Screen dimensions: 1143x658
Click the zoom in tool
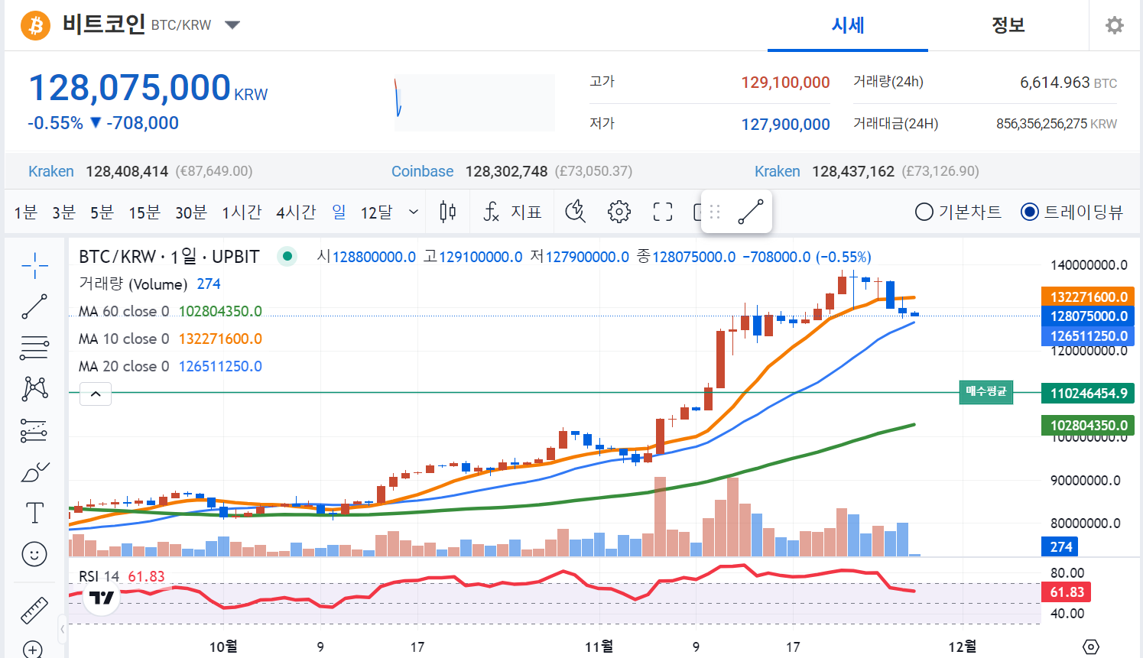coord(33,650)
